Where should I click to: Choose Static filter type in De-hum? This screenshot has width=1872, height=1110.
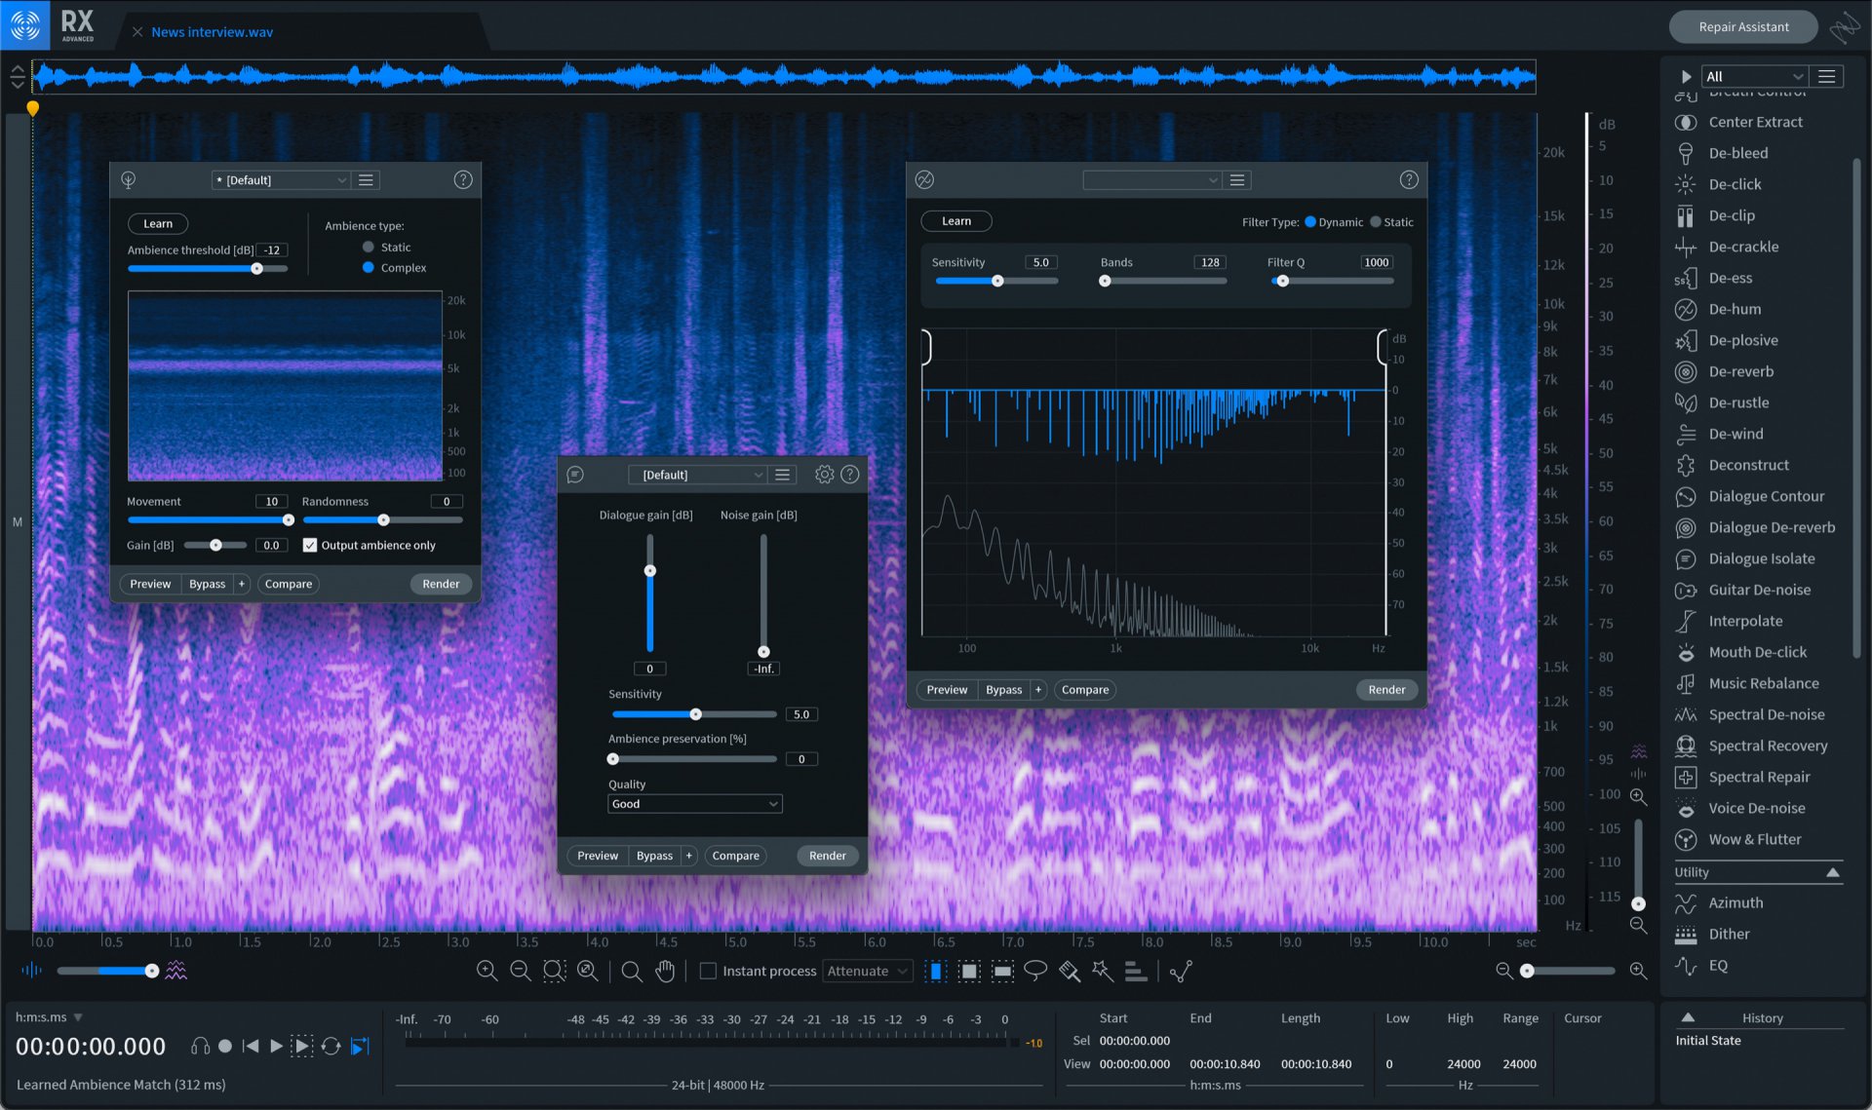(1376, 222)
